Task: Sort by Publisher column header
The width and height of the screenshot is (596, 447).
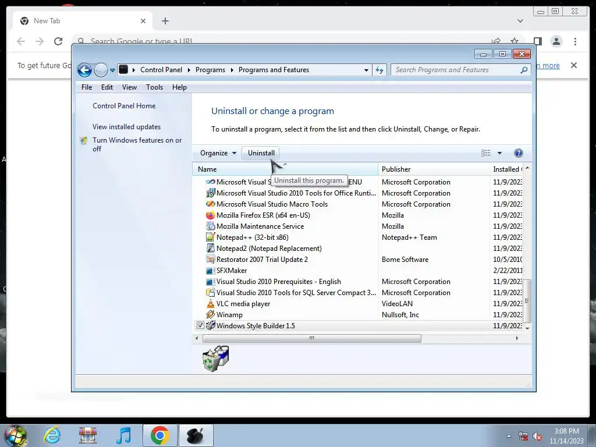Action: [x=434, y=169]
